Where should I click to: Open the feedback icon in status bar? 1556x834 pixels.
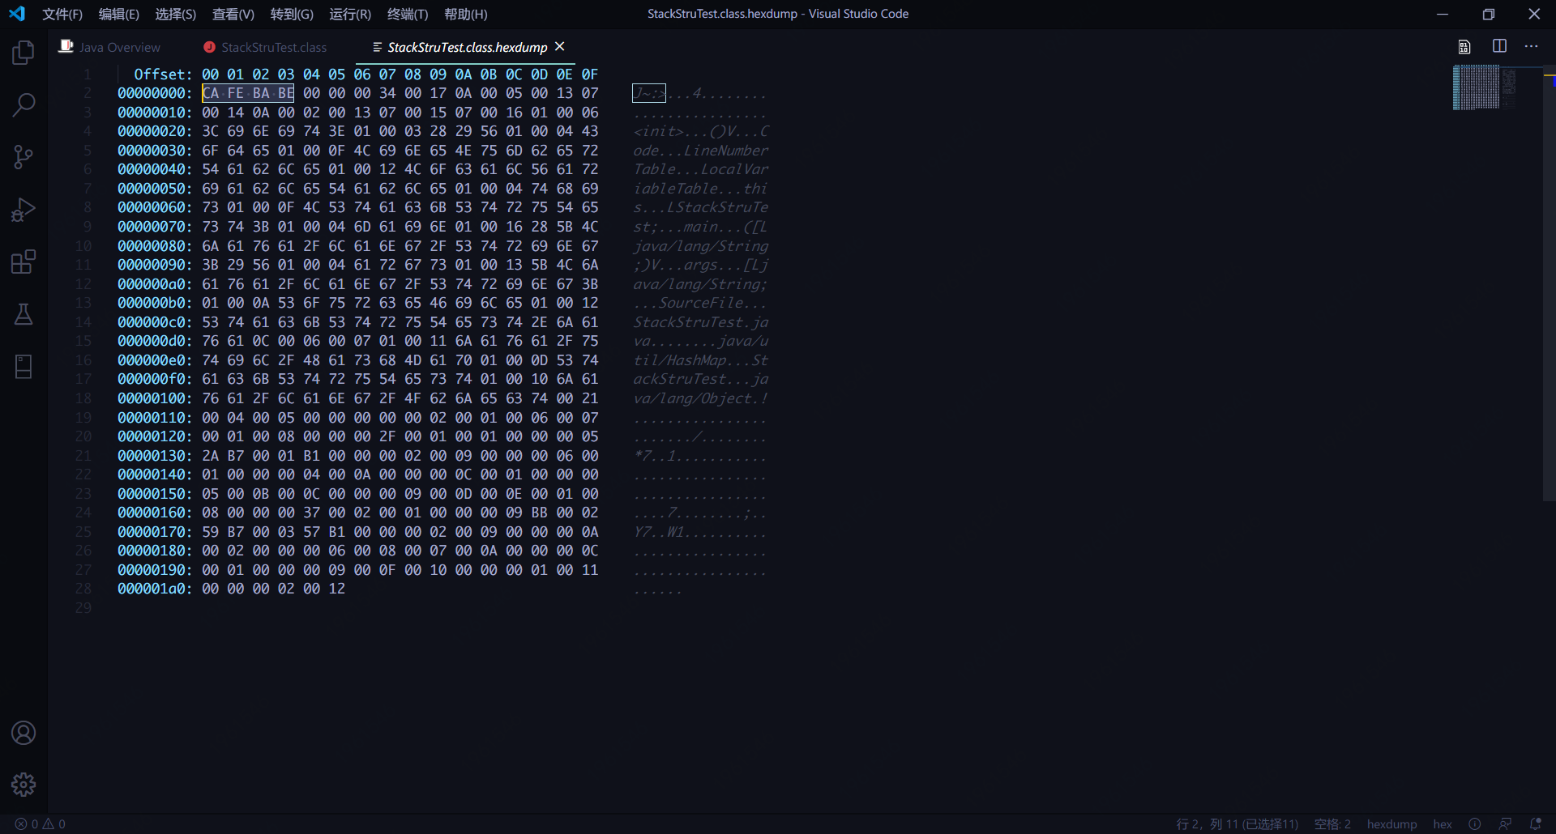(x=1505, y=824)
